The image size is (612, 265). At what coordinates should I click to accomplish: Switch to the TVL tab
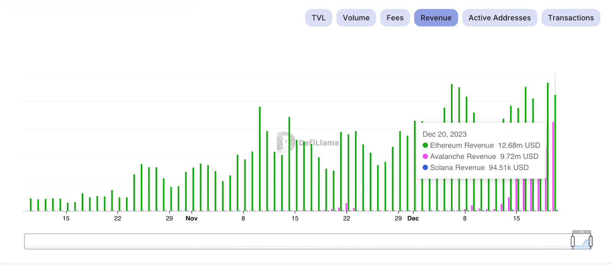[318, 18]
